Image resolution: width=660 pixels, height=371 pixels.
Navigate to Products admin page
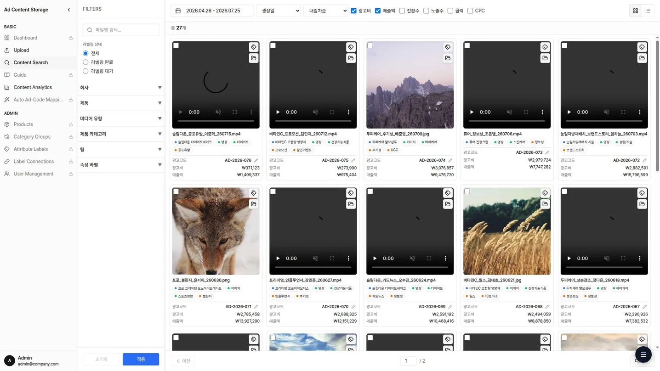pyautogui.click(x=38, y=124)
